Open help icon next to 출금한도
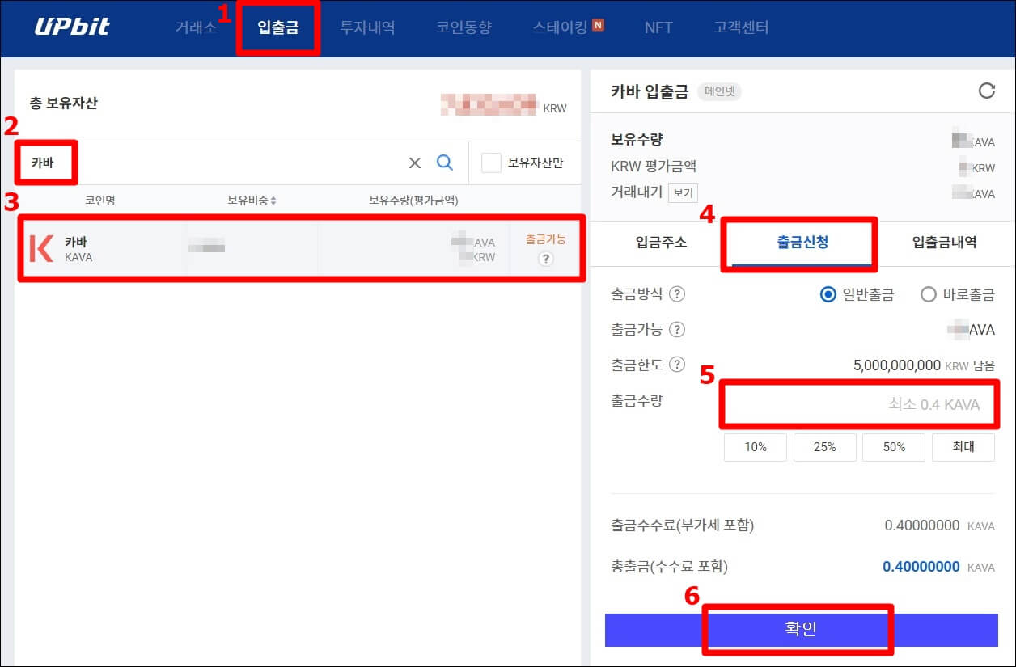 pos(677,365)
